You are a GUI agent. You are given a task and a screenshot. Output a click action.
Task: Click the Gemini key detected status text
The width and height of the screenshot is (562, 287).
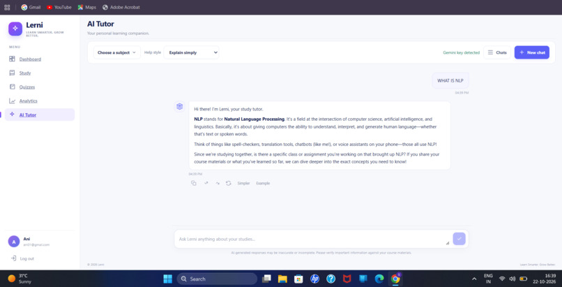pos(461,52)
